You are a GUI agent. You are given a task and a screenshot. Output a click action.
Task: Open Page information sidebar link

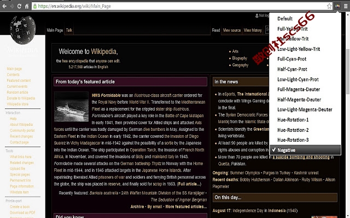click(x=22, y=186)
